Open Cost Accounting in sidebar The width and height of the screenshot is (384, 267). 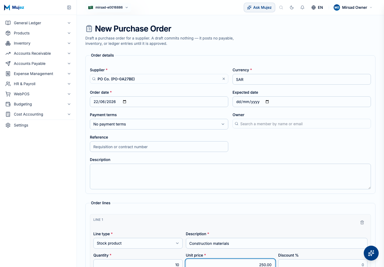point(38,114)
